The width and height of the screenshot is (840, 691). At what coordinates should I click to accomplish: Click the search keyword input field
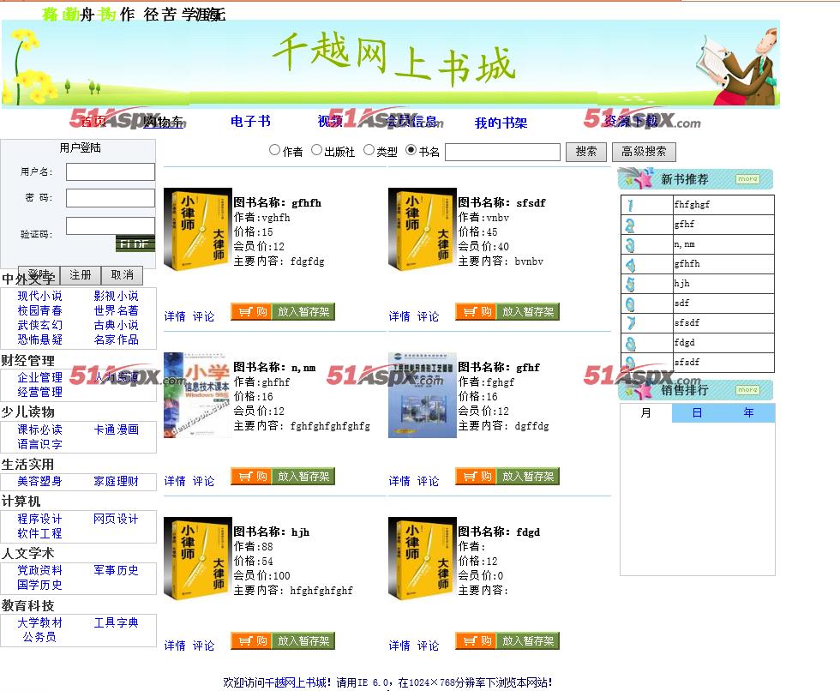click(x=502, y=152)
